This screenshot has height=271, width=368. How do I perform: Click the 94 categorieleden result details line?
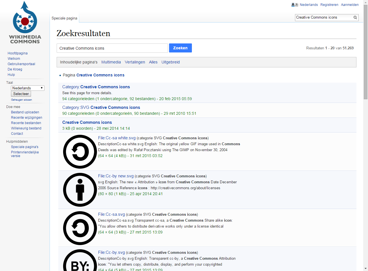(x=127, y=99)
